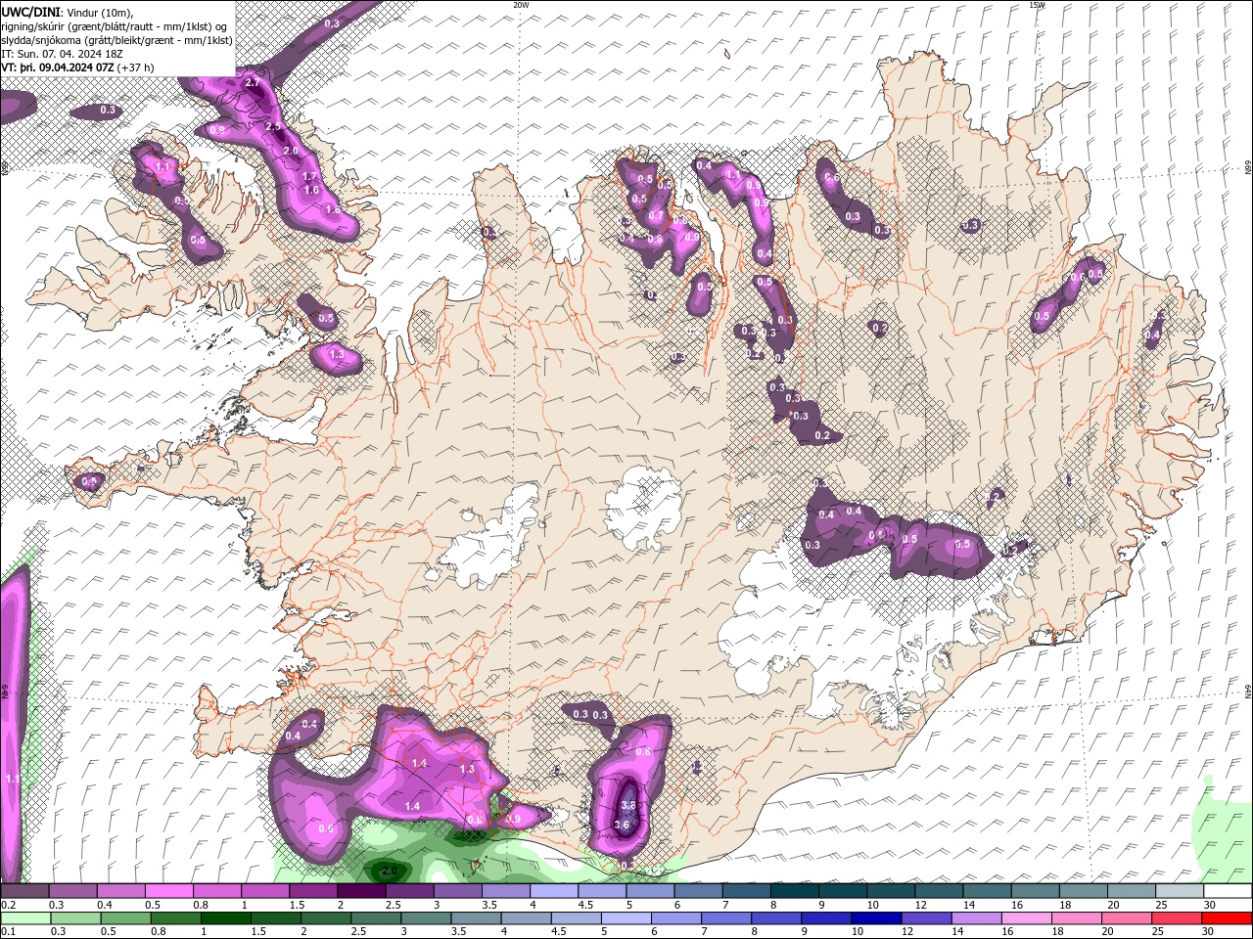Click the 3.6 snowfall value on the south coast
The image size is (1253, 939).
pos(622,825)
